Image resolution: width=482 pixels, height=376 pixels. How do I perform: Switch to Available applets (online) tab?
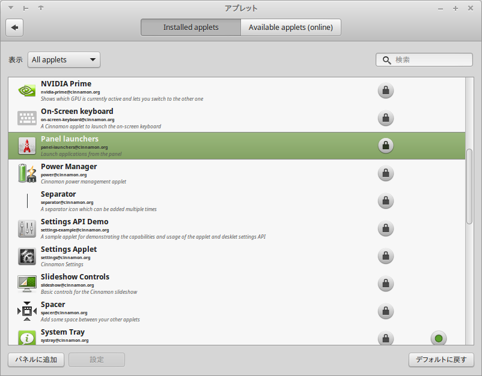[291, 28]
